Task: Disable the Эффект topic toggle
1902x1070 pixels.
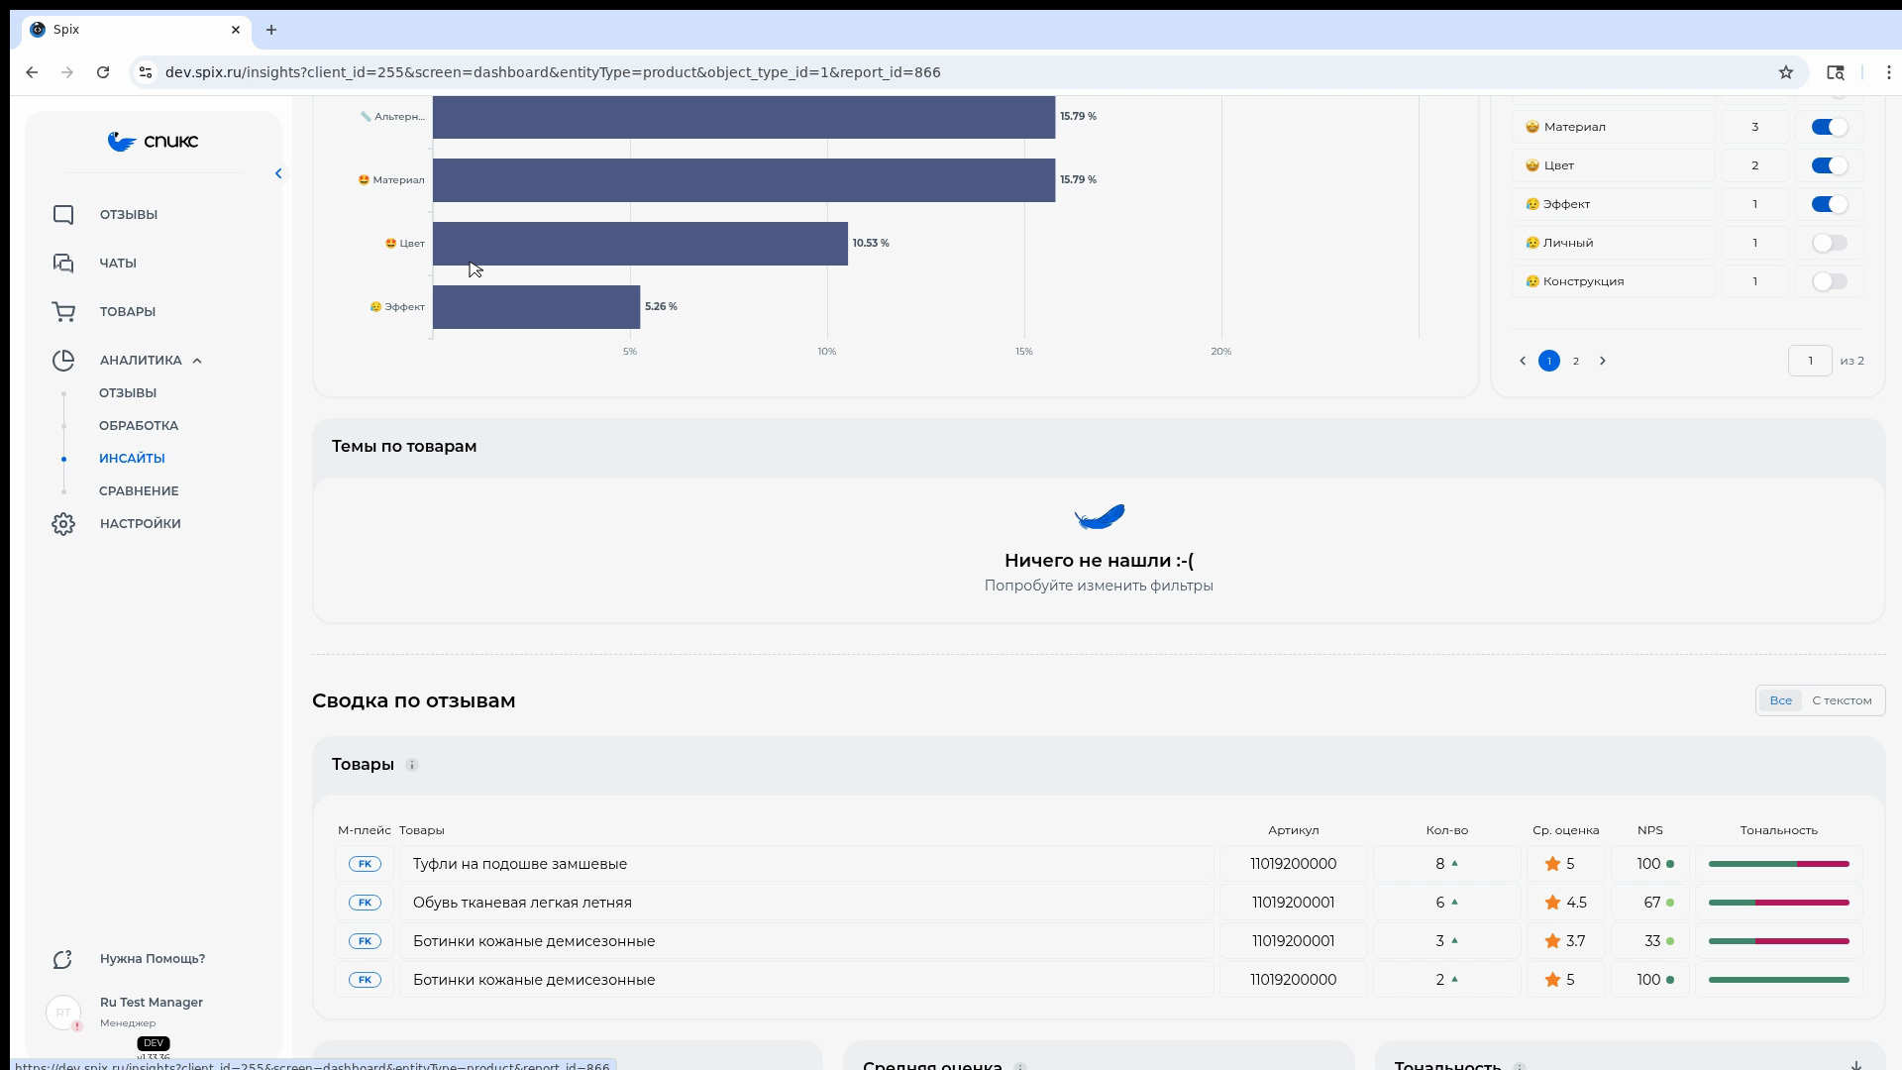Action: tap(1829, 204)
